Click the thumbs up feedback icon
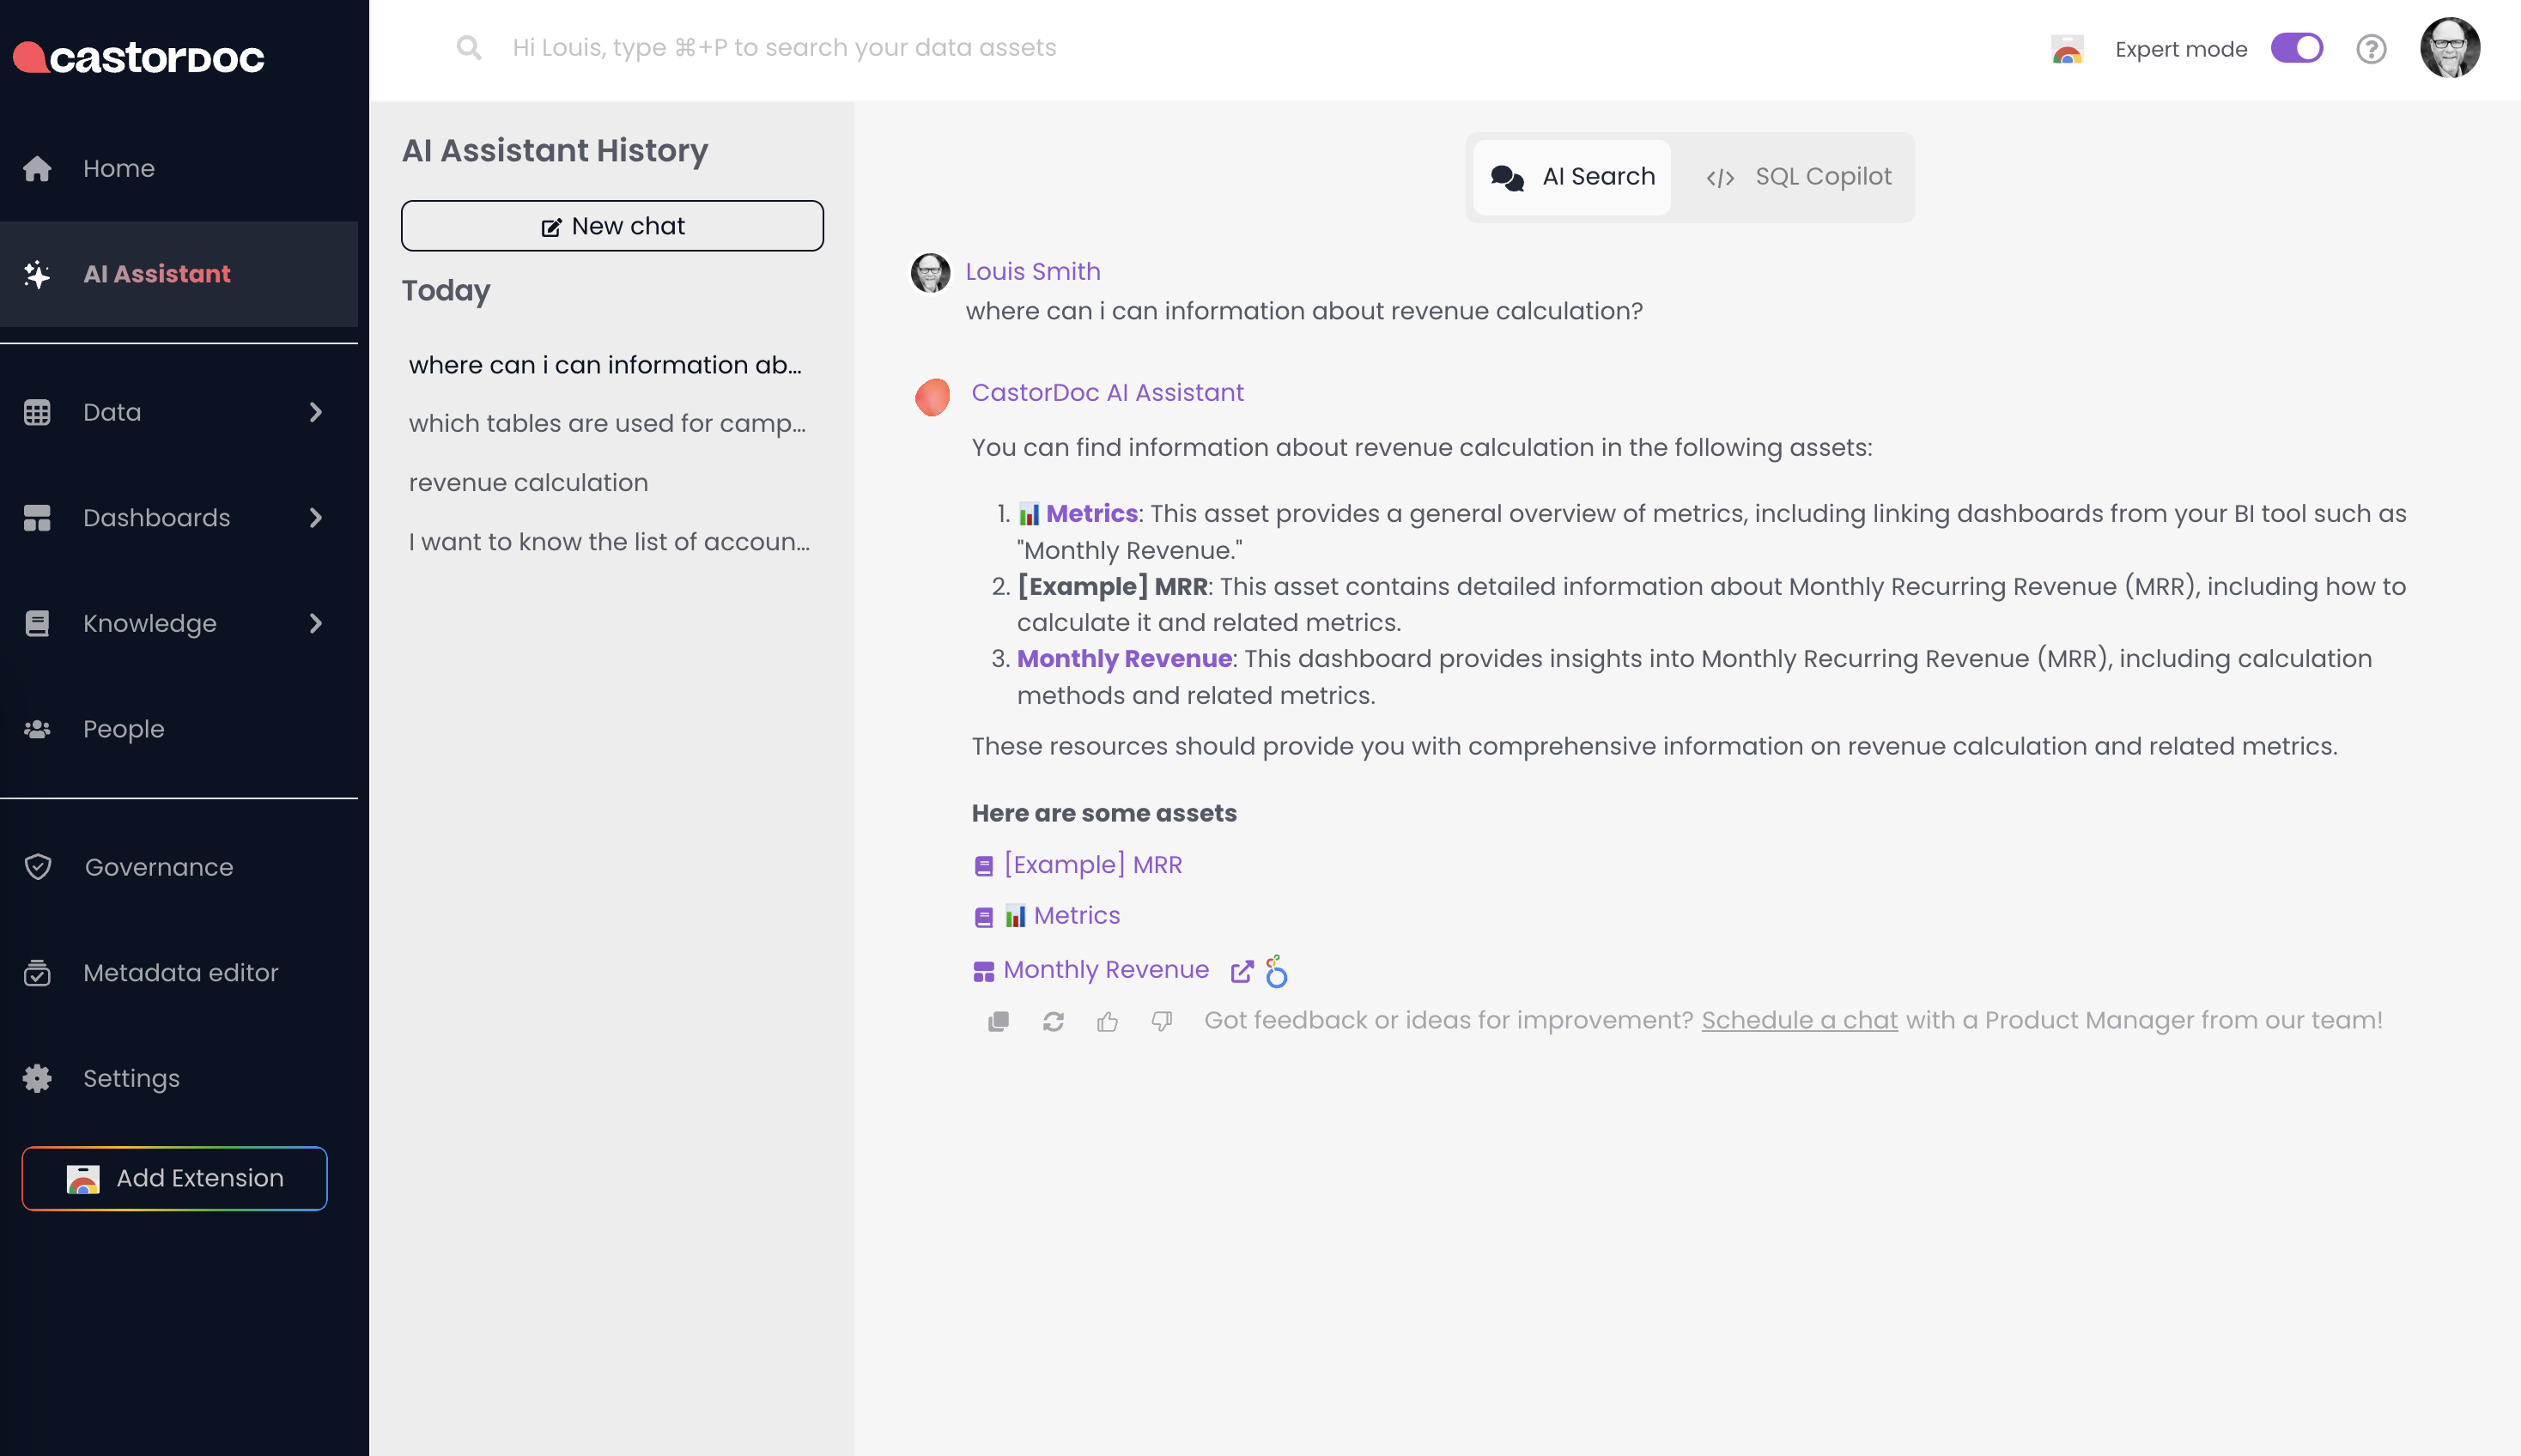Viewport: 2521px width, 1456px height. (1107, 1021)
